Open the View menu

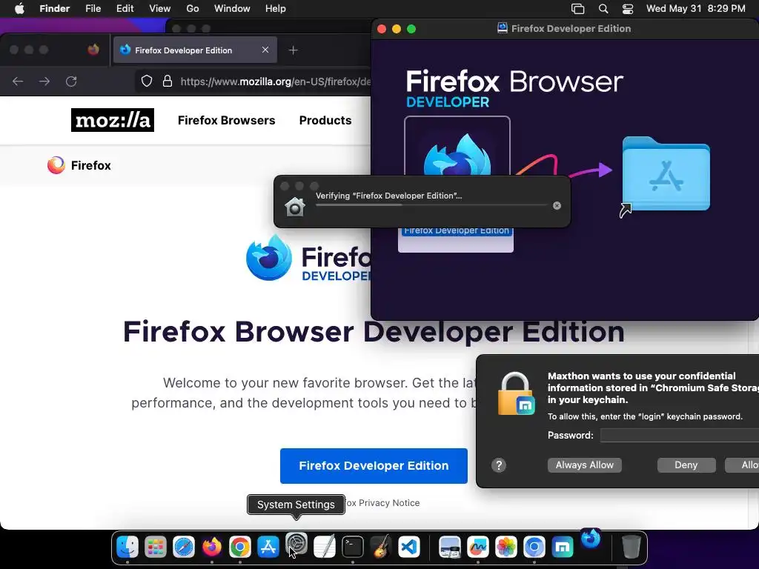[x=160, y=9]
